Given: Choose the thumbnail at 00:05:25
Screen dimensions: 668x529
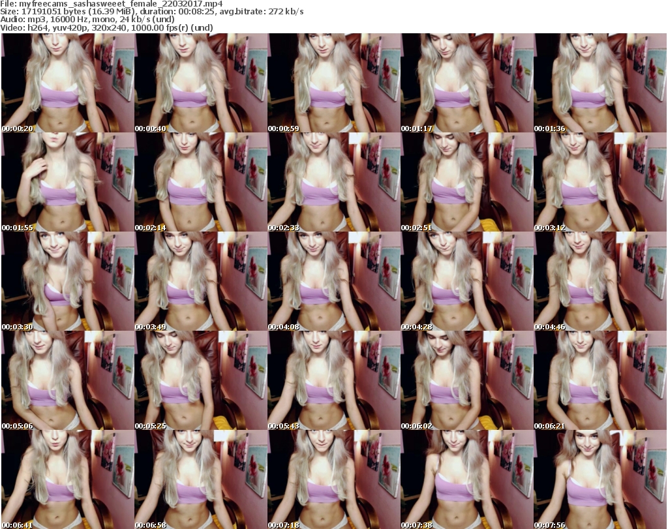Looking at the screenshot, I should pos(201,380).
